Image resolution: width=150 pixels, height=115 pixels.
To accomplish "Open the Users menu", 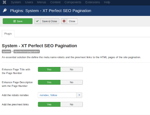I will pos(29,2).
